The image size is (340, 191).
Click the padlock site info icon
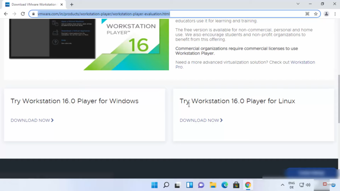[33, 14]
